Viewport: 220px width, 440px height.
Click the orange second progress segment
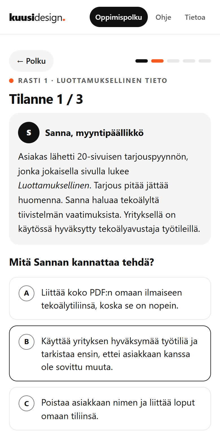(x=157, y=61)
